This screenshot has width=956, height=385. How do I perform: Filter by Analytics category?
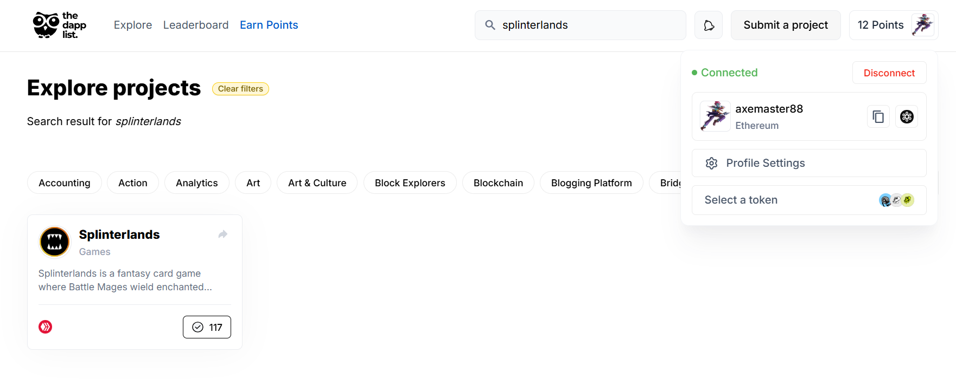coord(197,183)
